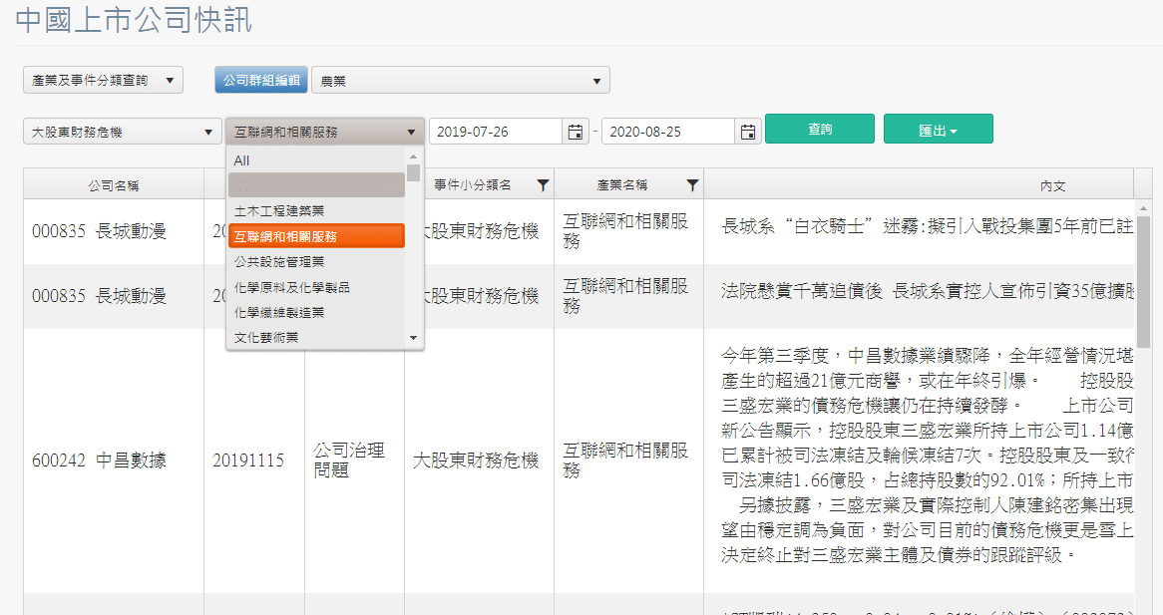Click the 公司群組編輯 button
This screenshot has width=1163, height=615.
point(261,81)
